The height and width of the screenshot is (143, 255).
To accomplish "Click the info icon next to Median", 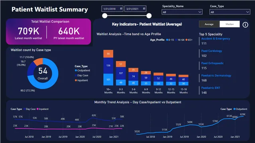I will pos(245,25).
